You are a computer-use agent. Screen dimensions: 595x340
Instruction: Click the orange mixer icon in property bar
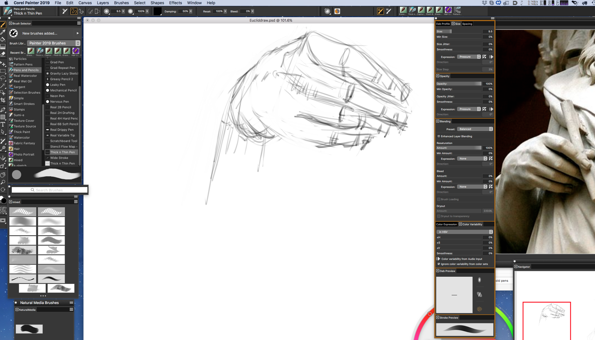[337, 11]
